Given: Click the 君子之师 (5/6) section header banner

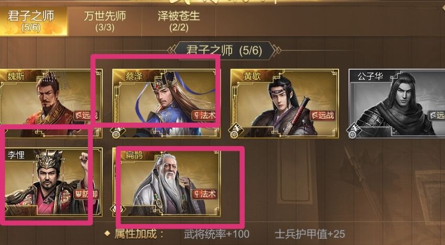Looking at the screenshot, I should pos(224,50).
